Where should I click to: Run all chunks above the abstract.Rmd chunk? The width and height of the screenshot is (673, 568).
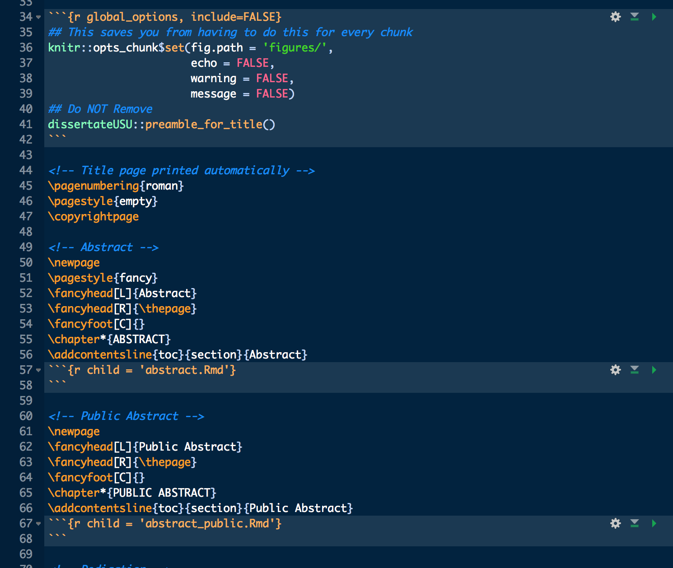(635, 370)
